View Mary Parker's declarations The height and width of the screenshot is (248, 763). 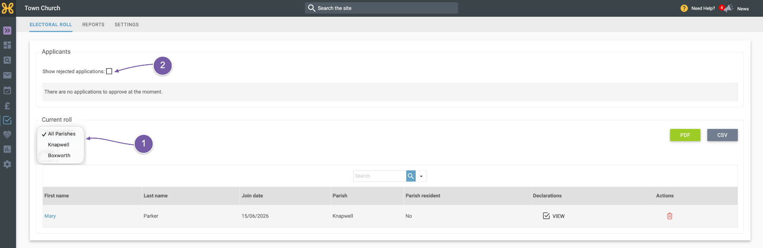[554, 216]
